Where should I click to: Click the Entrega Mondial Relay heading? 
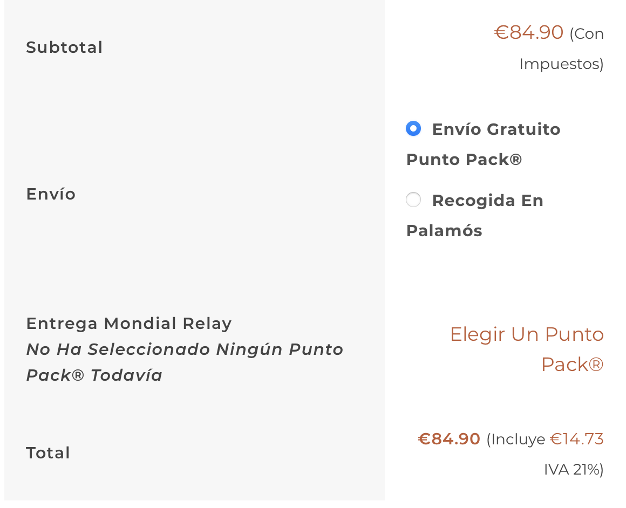click(x=129, y=324)
